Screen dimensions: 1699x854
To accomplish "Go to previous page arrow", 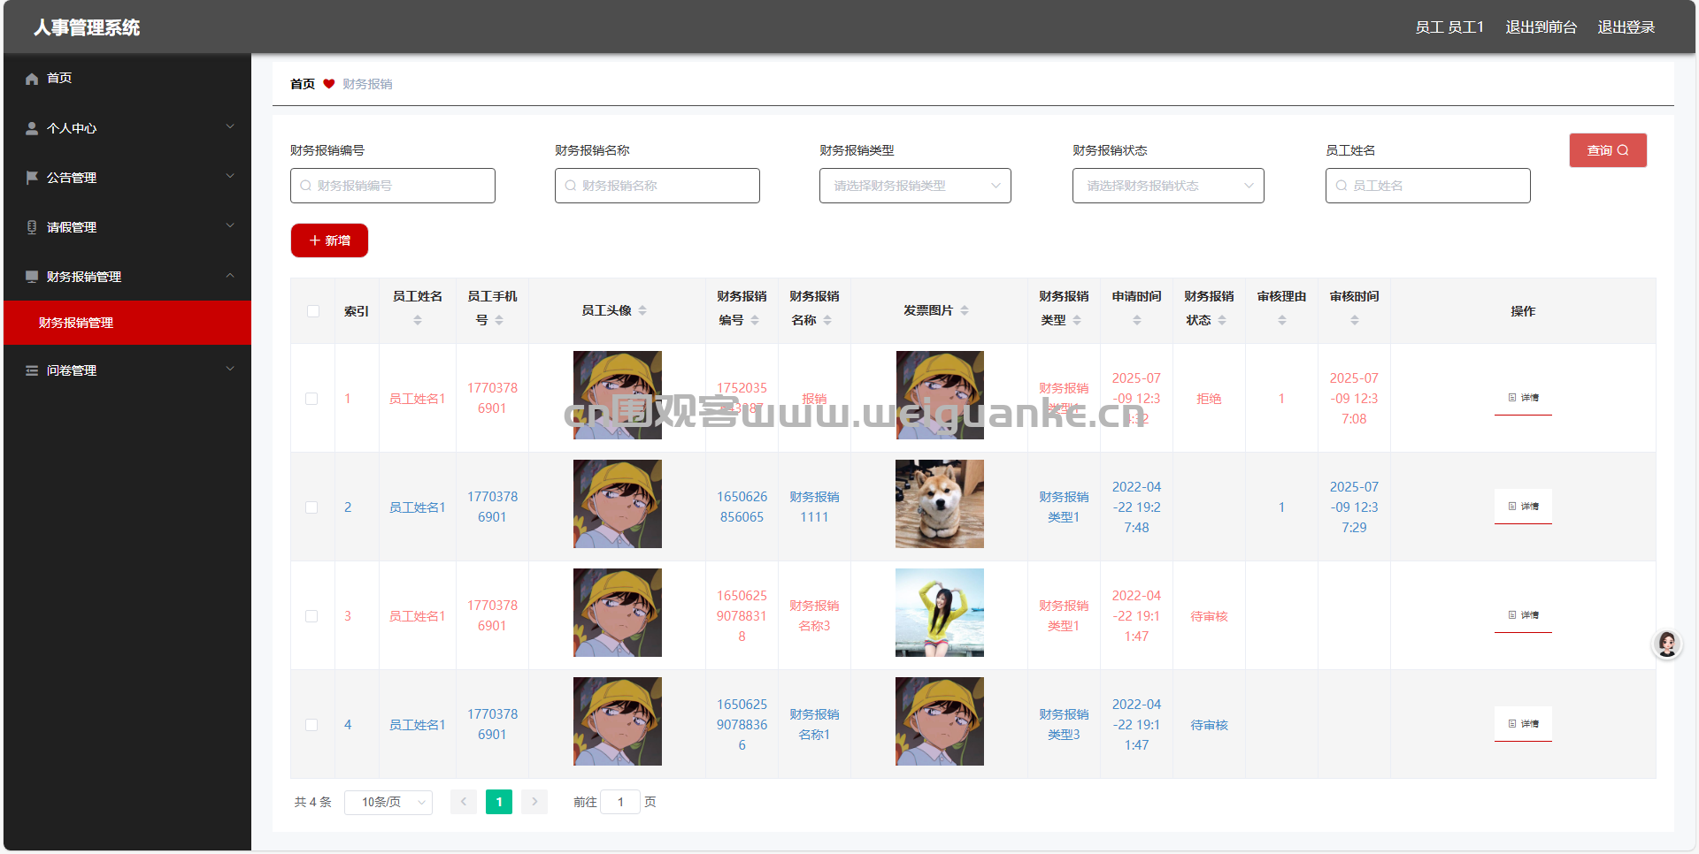I will tap(464, 802).
